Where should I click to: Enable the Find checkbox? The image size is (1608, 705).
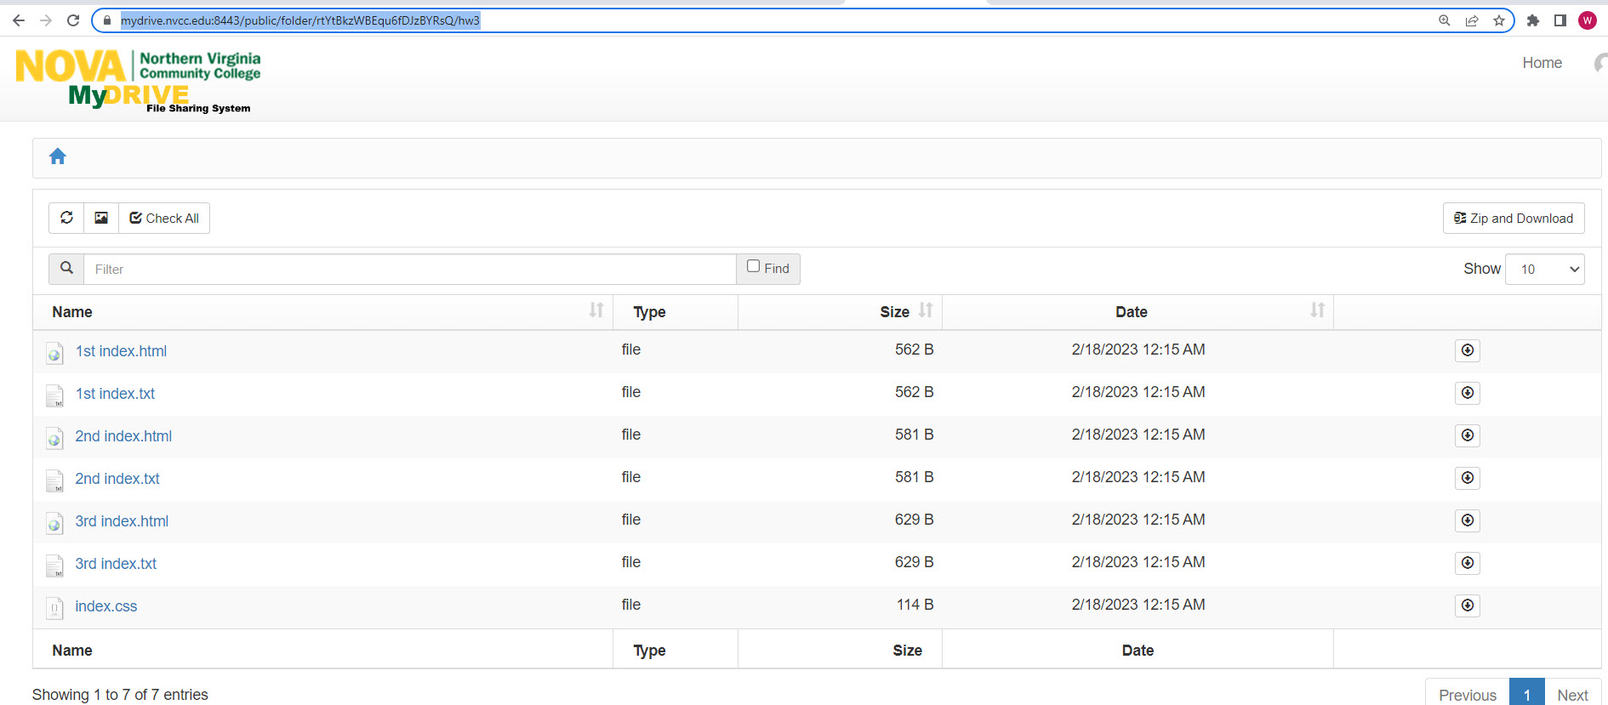point(753,267)
